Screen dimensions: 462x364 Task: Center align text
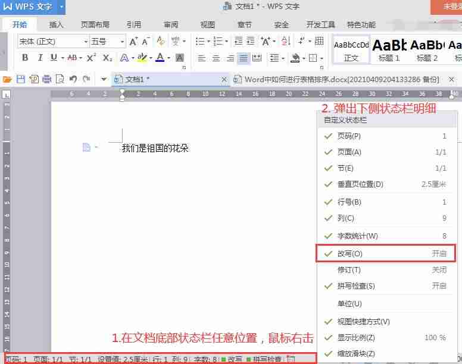[x=216, y=58]
